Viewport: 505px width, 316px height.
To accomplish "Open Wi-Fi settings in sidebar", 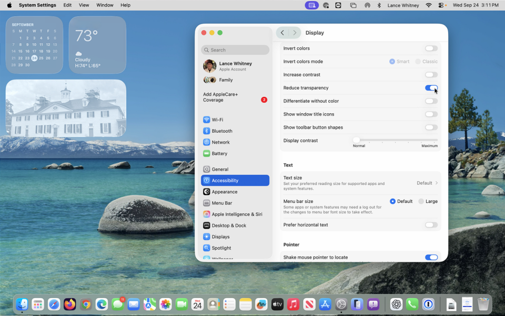I will click(x=217, y=120).
